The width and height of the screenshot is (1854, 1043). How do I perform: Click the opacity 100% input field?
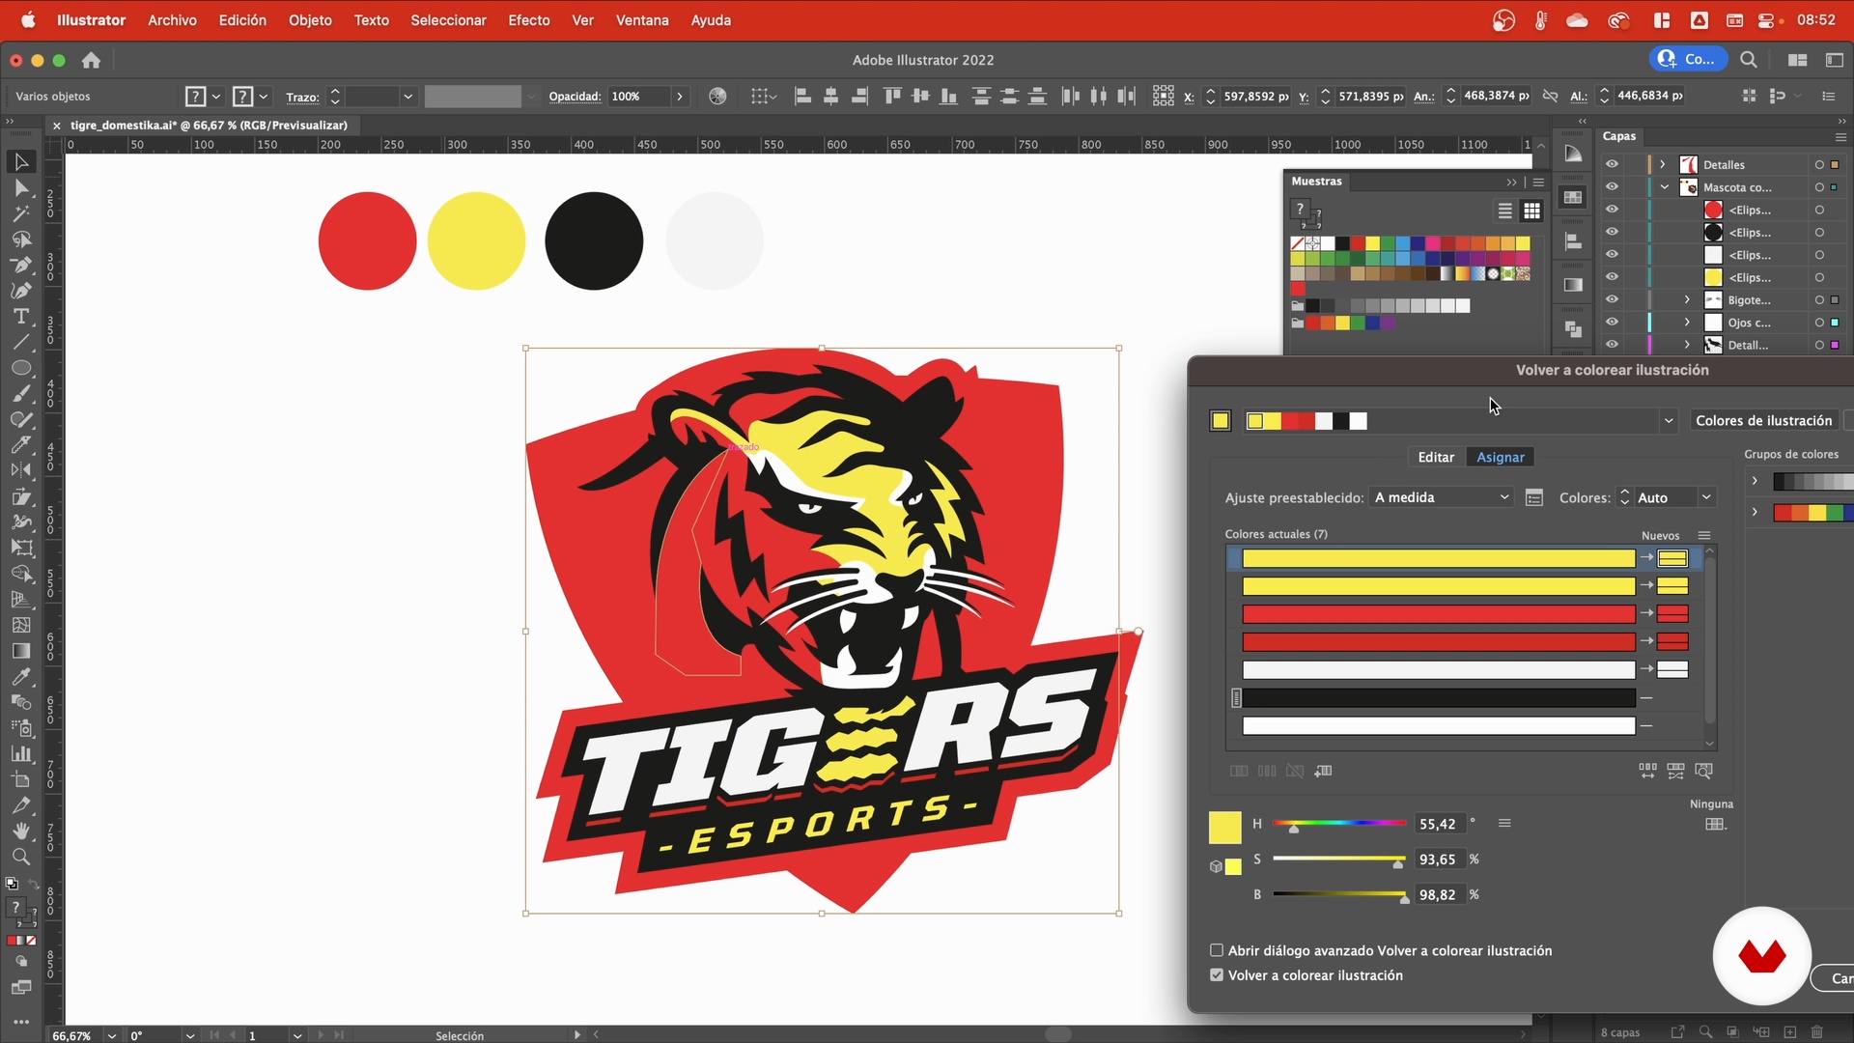pyautogui.click(x=637, y=97)
